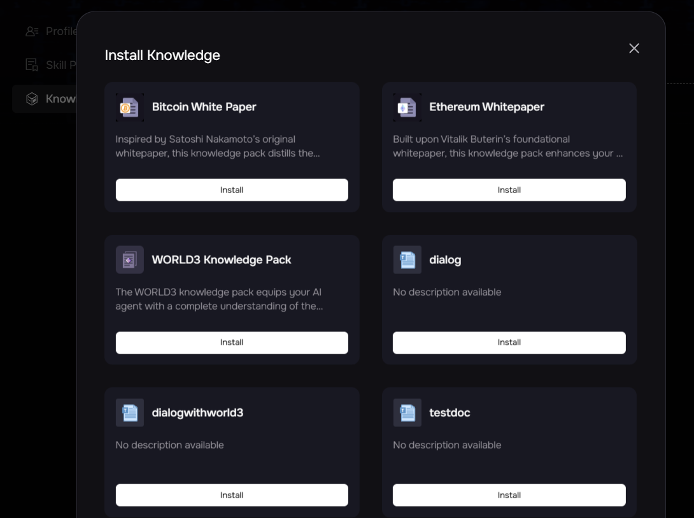Screen dimensions: 694x518
Task: Open the Profile sidebar tab
Action: (51, 31)
